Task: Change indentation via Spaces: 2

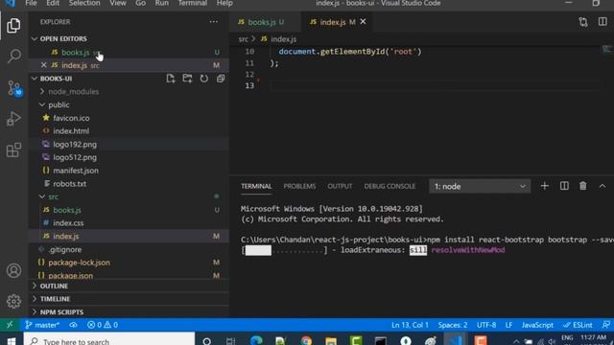Action: click(x=453, y=325)
